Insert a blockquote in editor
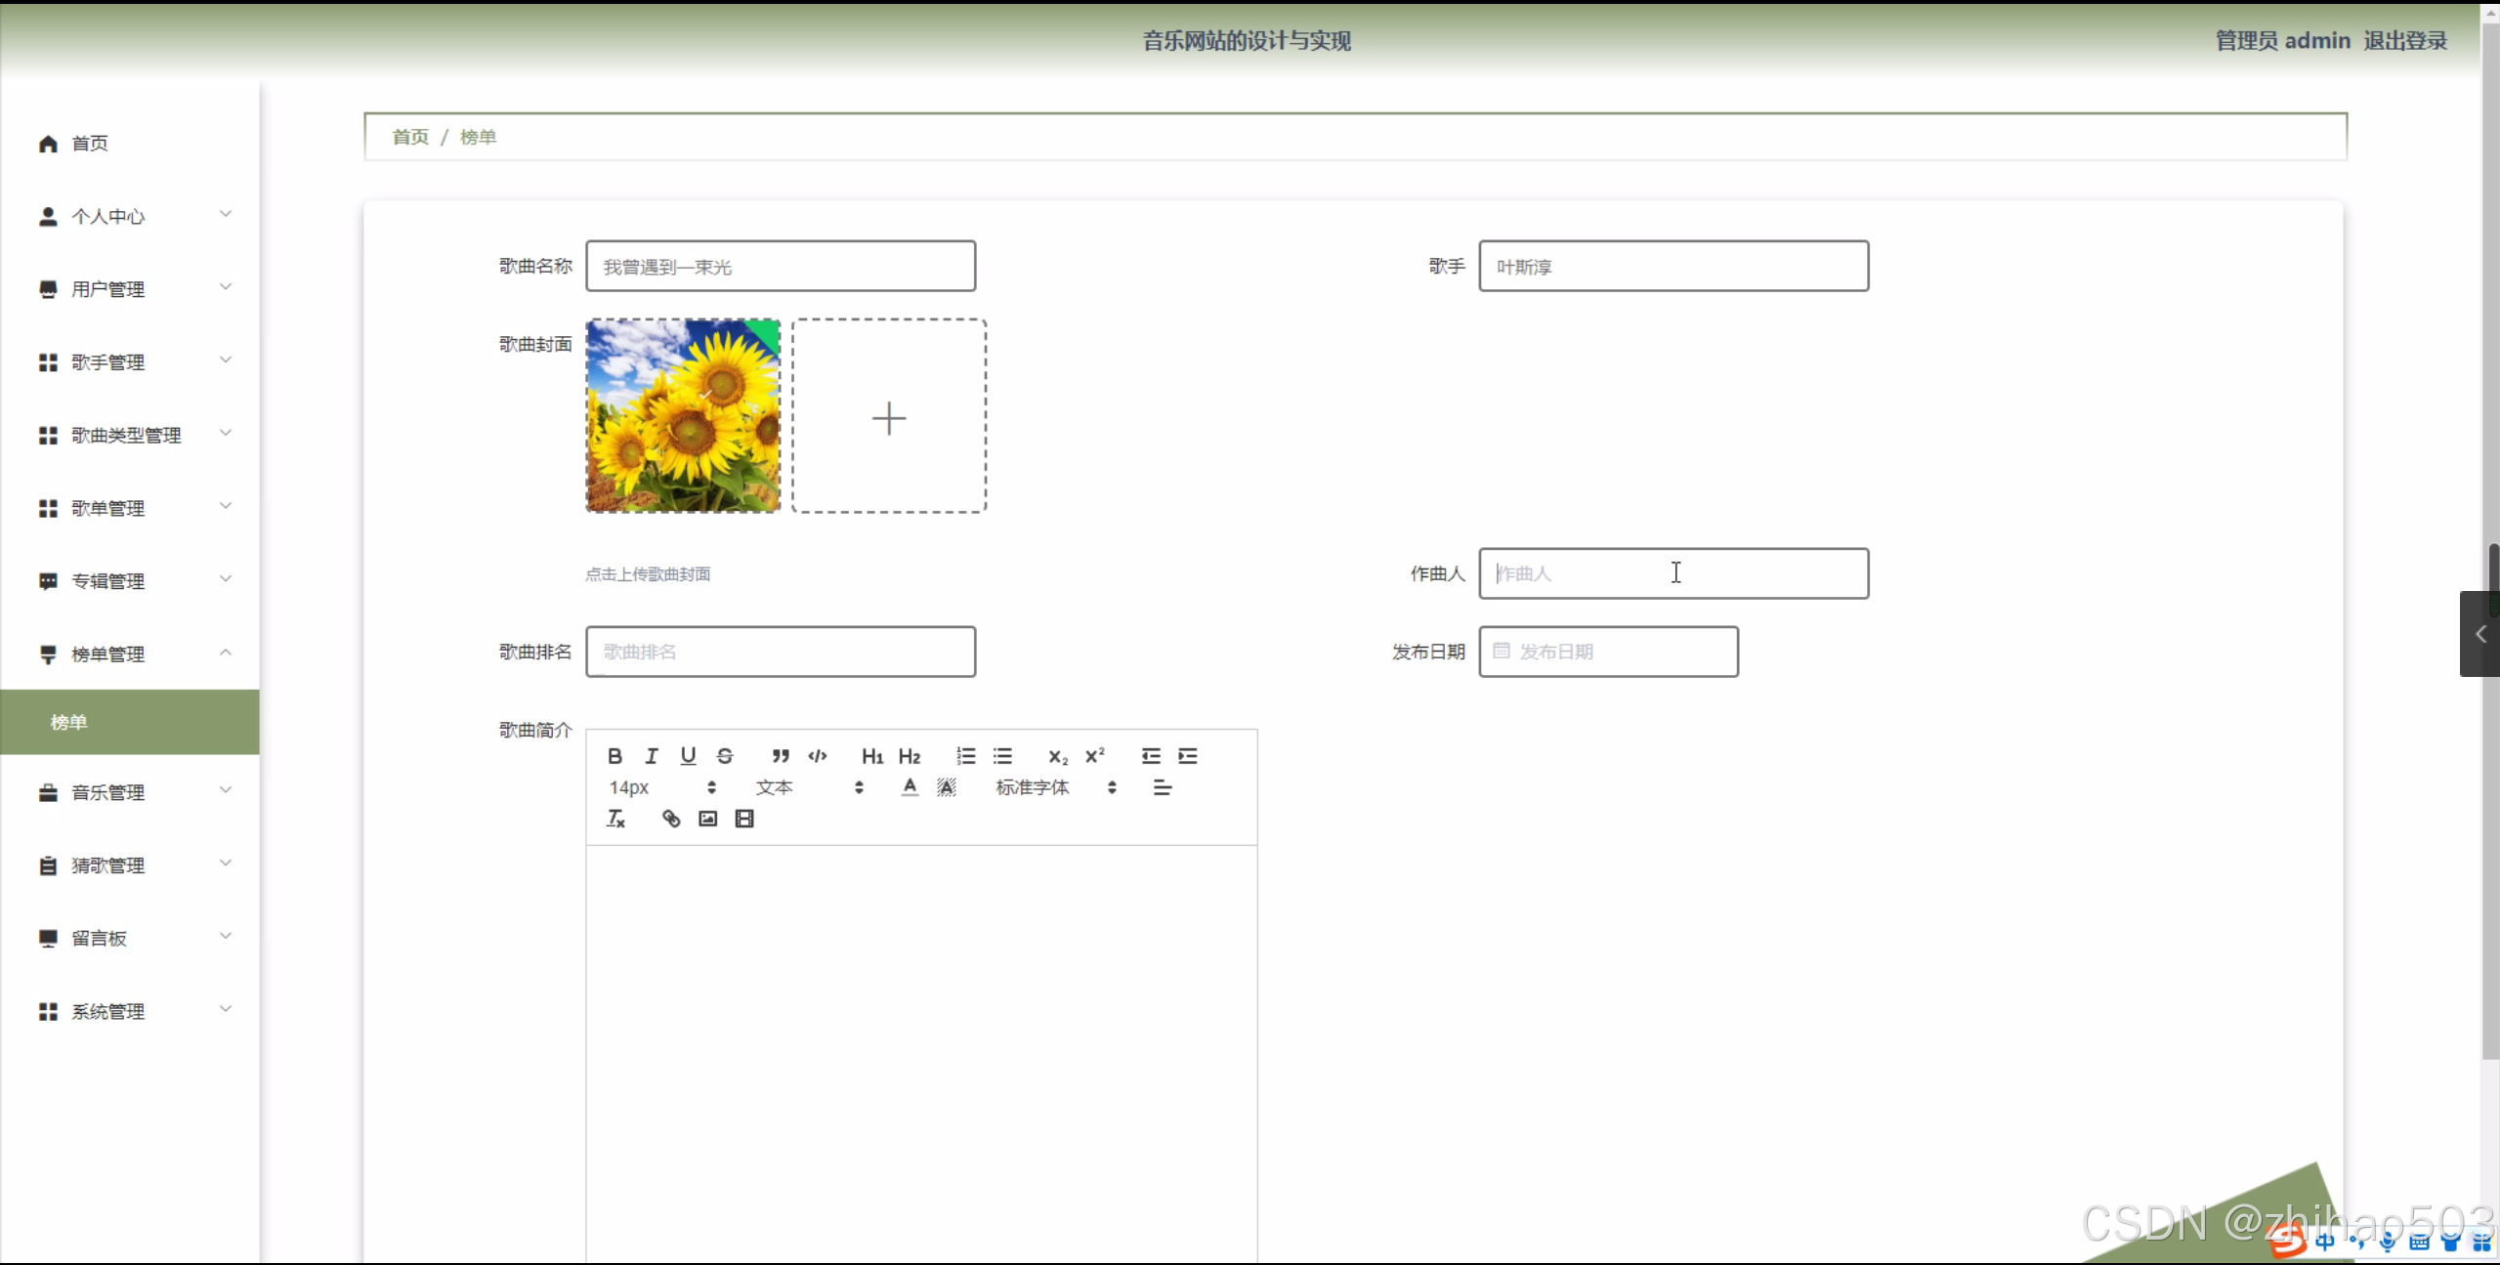The width and height of the screenshot is (2500, 1265). click(x=780, y=755)
